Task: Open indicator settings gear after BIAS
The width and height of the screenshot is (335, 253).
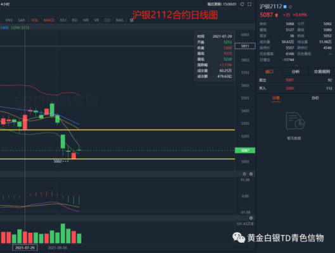Action: [x=132, y=20]
